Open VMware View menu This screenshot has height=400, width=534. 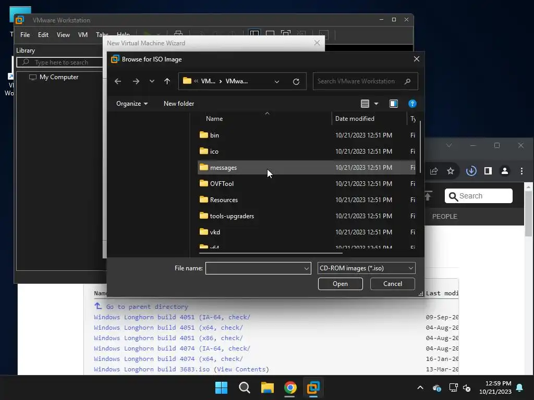click(x=63, y=35)
